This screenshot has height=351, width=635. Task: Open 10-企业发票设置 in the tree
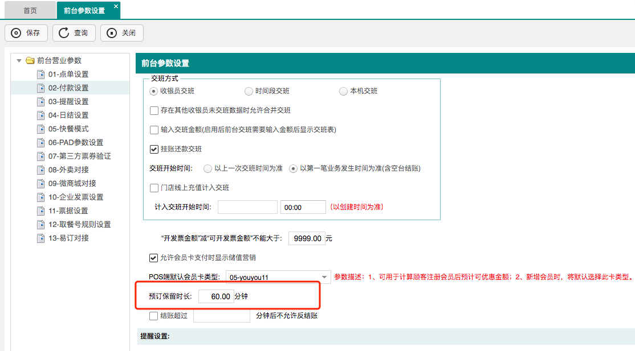tap(75, 197)
